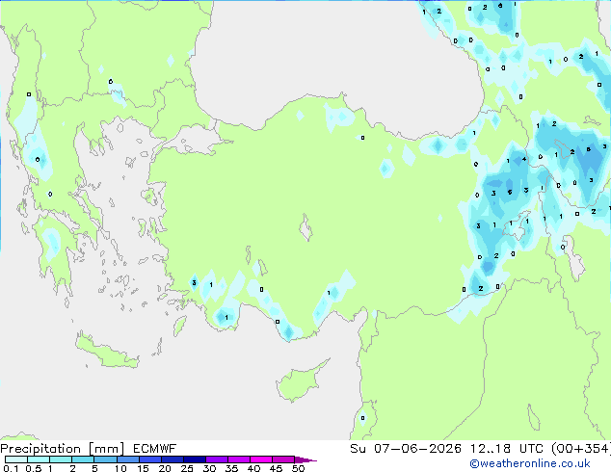Click the island of Crete on the map
The height and width of the screenshot is (472, 611).
[107, 353]
